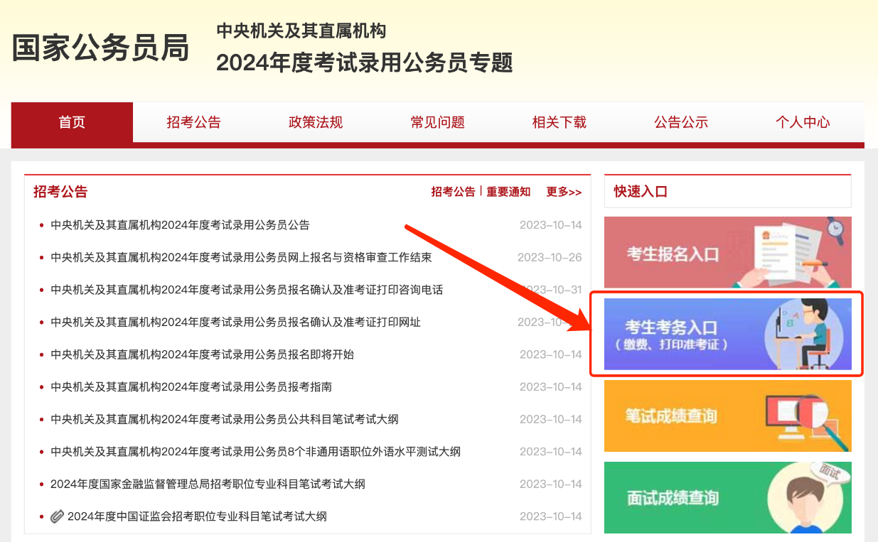Select the 常见问题 navigation item
Screen dimensions: 878x542
[437, 122]
